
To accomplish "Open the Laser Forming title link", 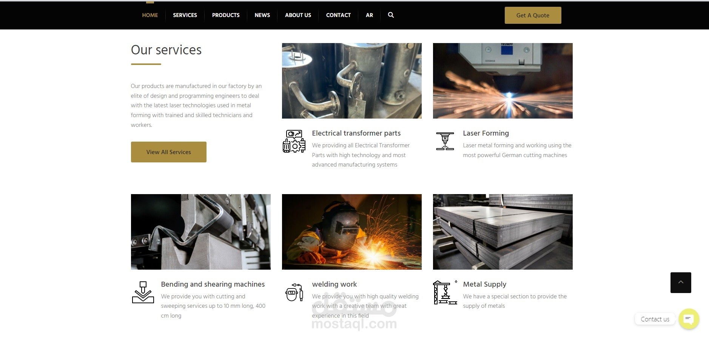I will [x=486, y=133].
